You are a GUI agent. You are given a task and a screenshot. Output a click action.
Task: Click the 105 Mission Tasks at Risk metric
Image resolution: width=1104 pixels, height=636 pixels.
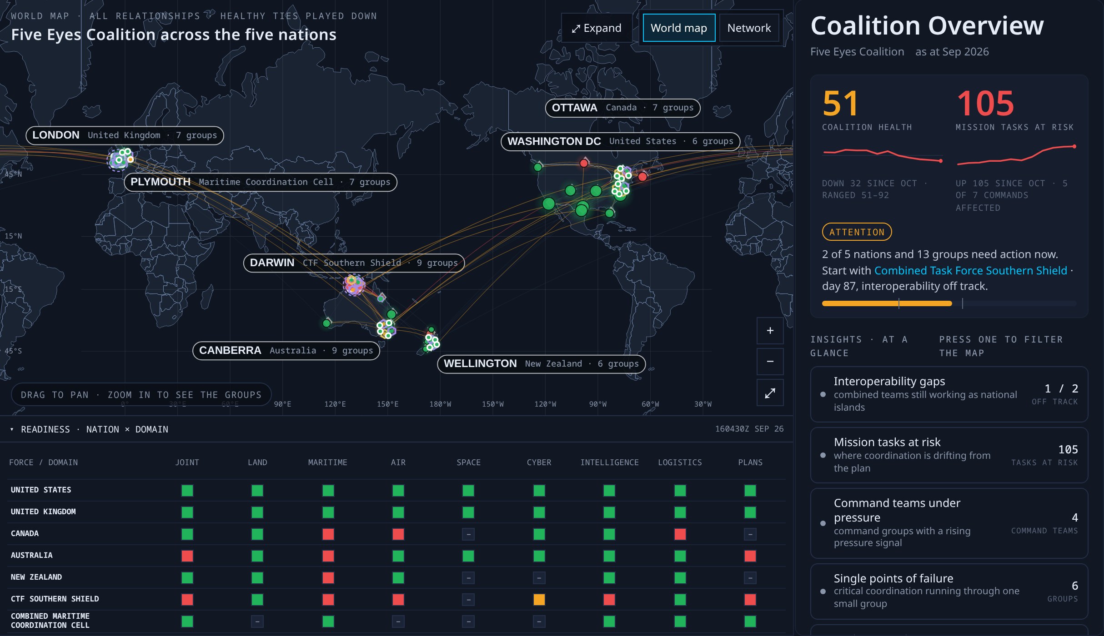click(985, 104)
